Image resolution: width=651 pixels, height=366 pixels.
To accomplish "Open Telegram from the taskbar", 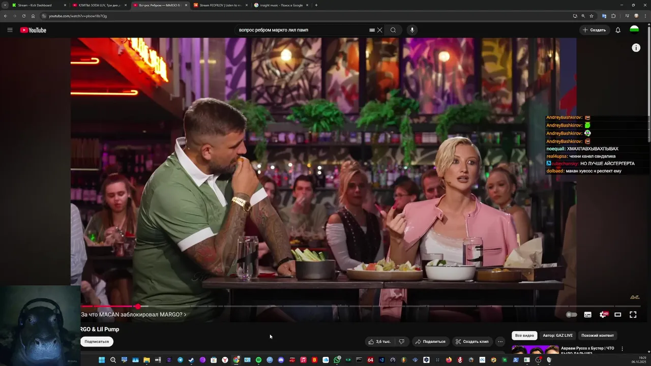I will (180, 360).
